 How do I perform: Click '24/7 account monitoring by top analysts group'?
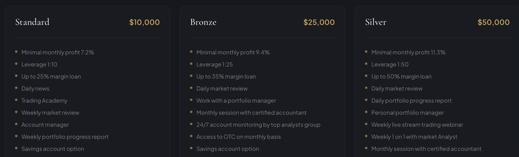click(258, 125)
